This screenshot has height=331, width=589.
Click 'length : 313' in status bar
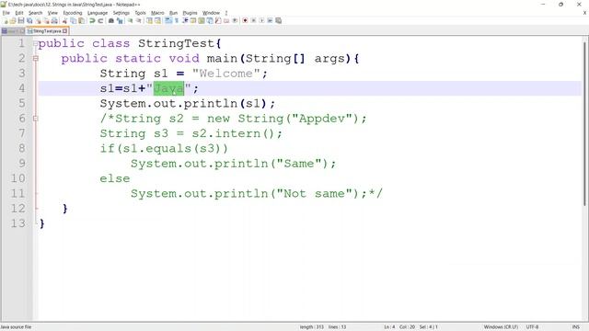311,327
